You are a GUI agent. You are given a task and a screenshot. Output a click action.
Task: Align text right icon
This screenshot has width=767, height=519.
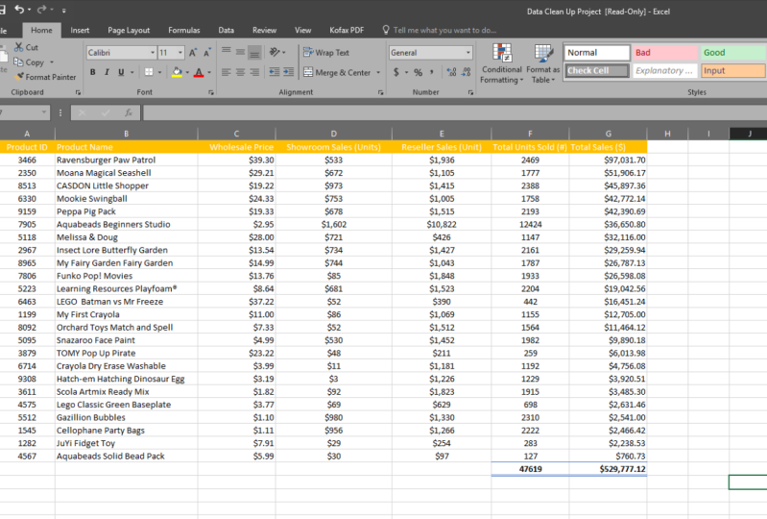click(254, 72)
